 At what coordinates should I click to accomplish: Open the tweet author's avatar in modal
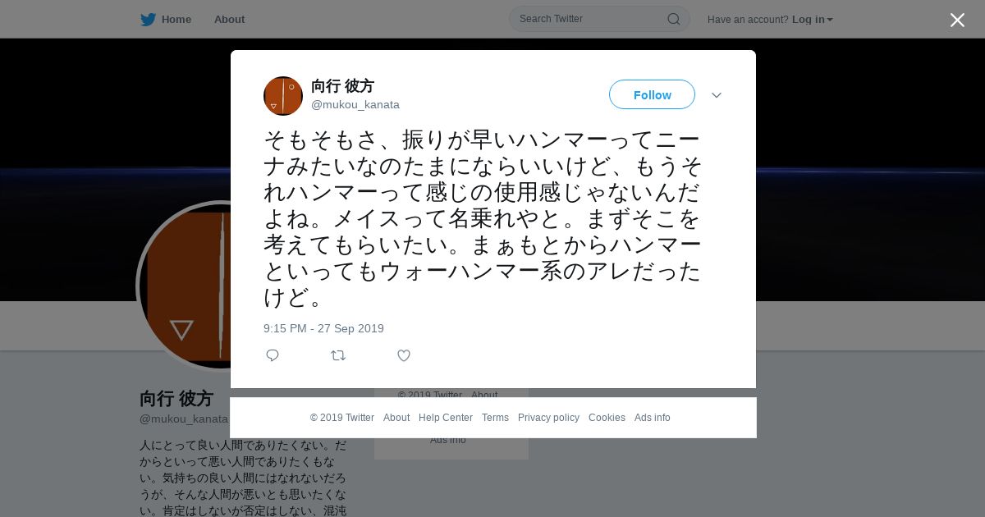click(x=283, y=96)
